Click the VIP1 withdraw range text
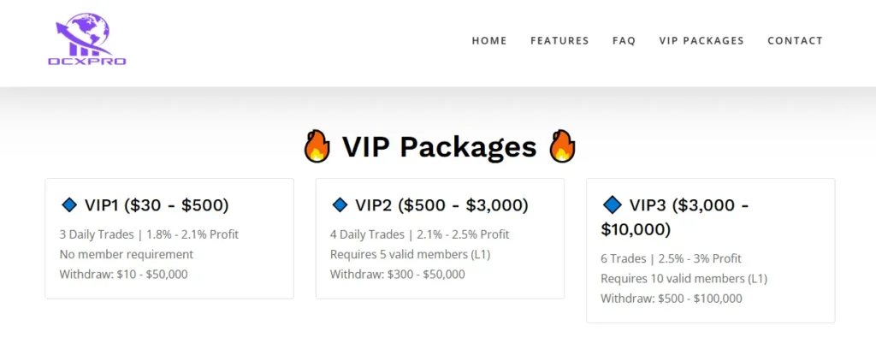The width and height of the screenshot is (876, 361). pyautogui.click(x=123, y=275)
